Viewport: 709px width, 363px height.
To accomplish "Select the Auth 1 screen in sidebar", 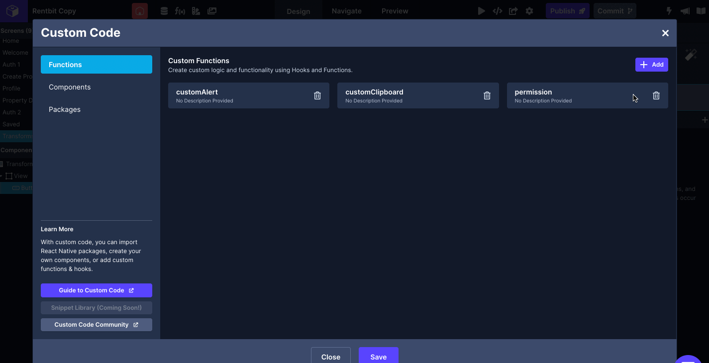I will click(11, 65).
